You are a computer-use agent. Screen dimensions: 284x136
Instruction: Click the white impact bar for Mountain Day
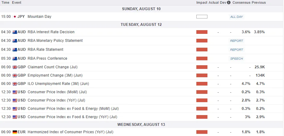[202, 17]
